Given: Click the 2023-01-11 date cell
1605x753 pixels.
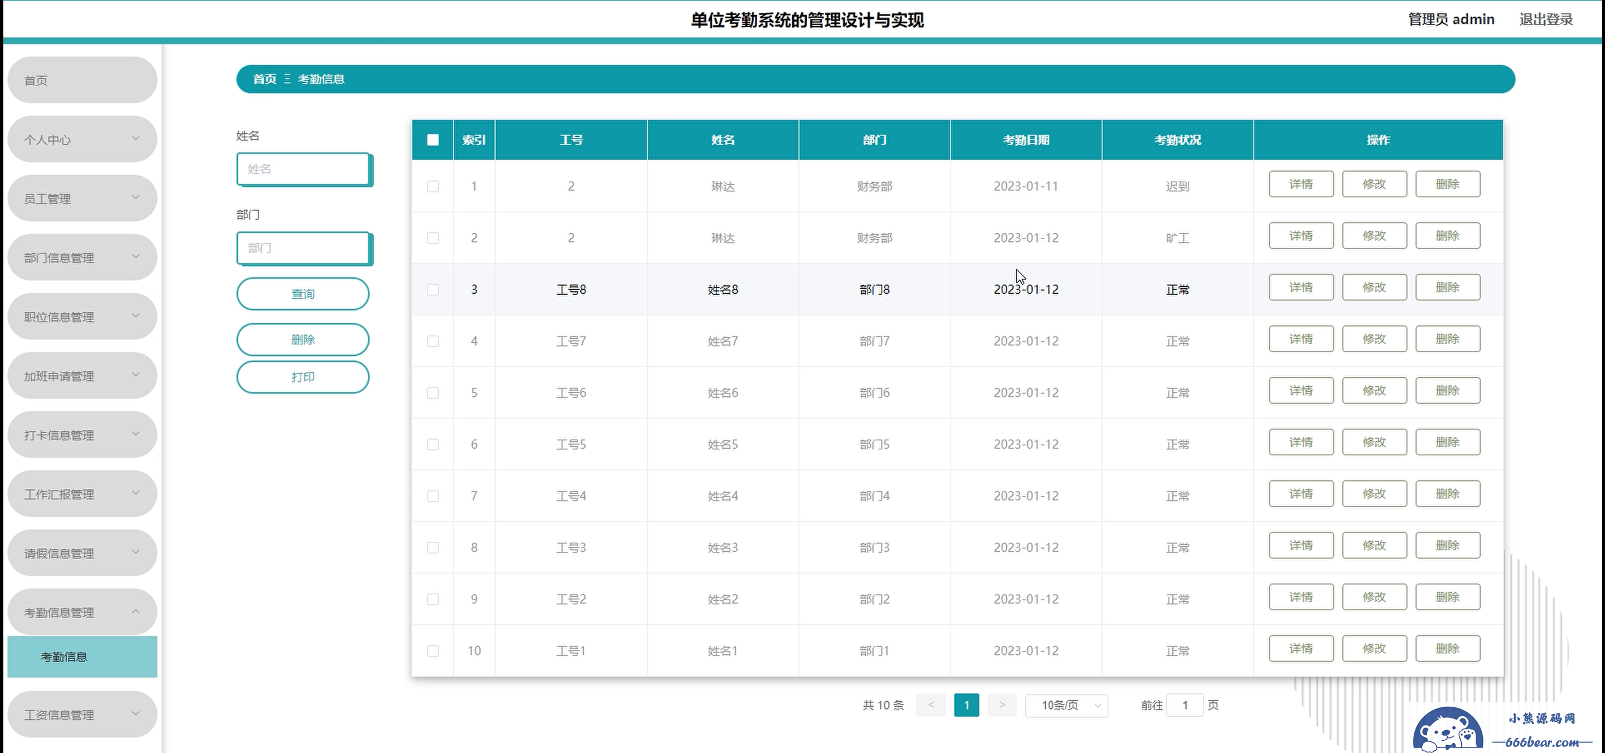Looking at the screenshot, I should 1026,186.
